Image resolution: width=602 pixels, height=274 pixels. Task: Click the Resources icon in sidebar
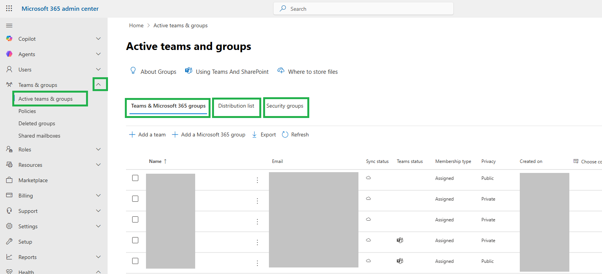pyautogui.click(x=9, y=164)
